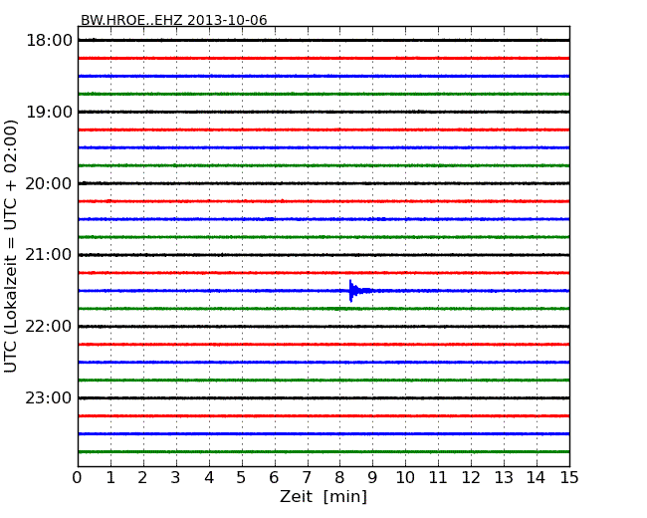This screenshot has width=647, height=518.
Task: Click x-axis tick label 12
Action: pyautogui.click(x=471, y=477)
